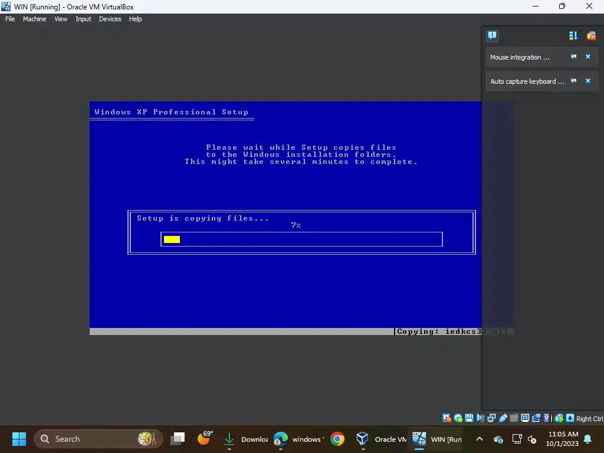Click the OneDrive cloud tray icon
Screen dimensions: 604x453
tap(498, 439)
